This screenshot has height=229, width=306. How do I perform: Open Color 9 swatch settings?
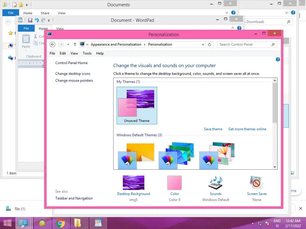click(175, 188)
